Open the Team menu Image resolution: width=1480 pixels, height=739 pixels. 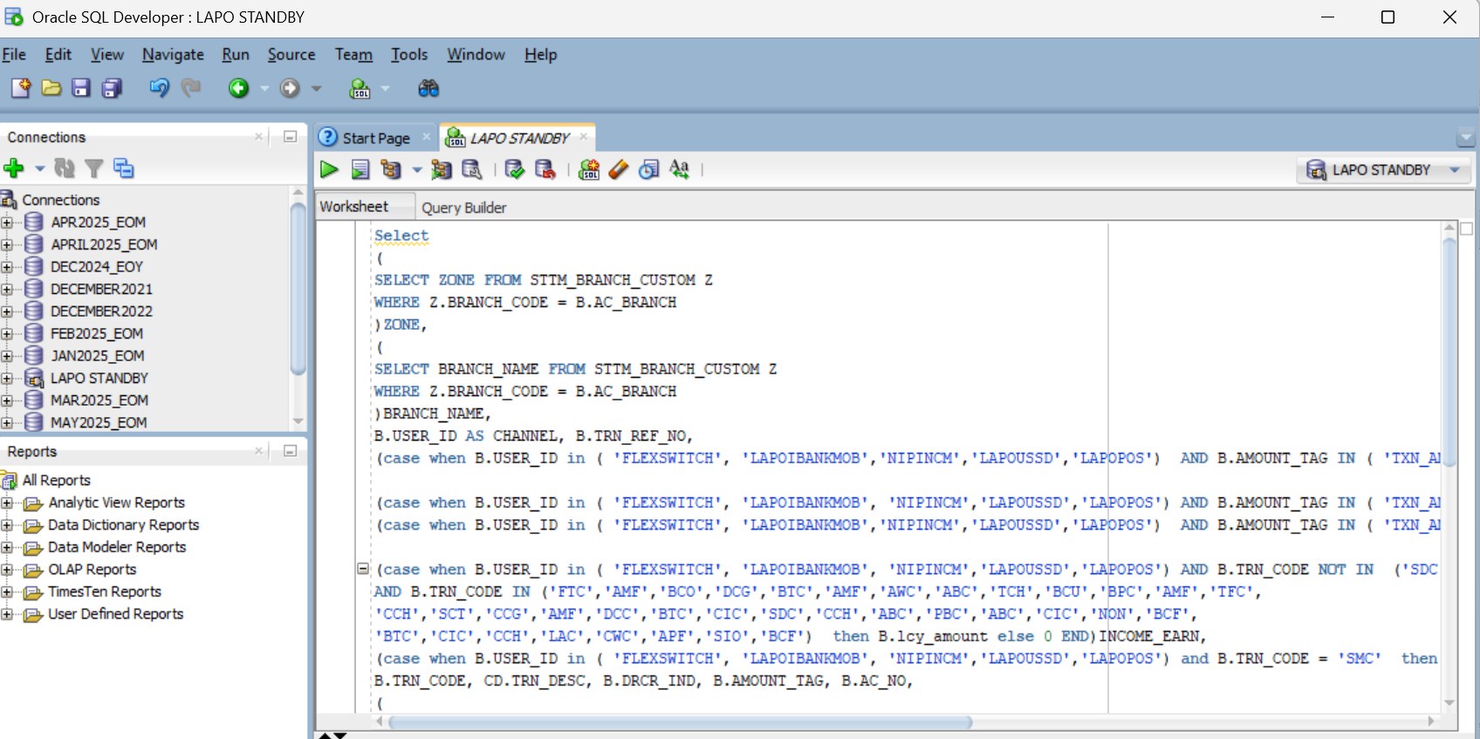pos(353,54)
